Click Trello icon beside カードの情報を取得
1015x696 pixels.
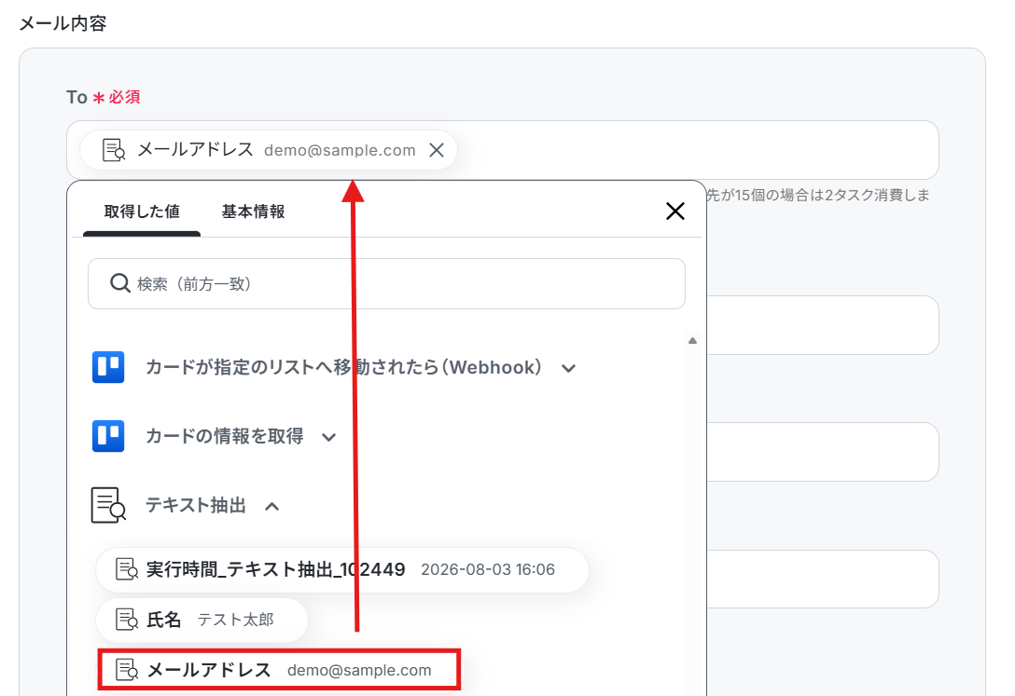(108, 435)
